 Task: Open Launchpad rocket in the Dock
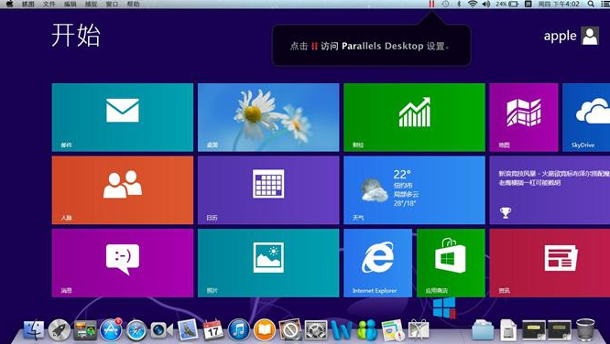tap(60, 330)
